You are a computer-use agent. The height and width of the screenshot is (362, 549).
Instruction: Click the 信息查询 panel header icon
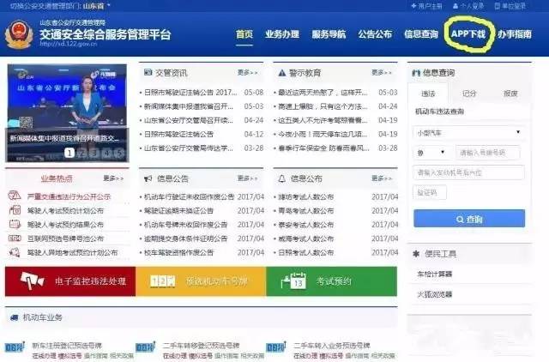tap(416, 73)
